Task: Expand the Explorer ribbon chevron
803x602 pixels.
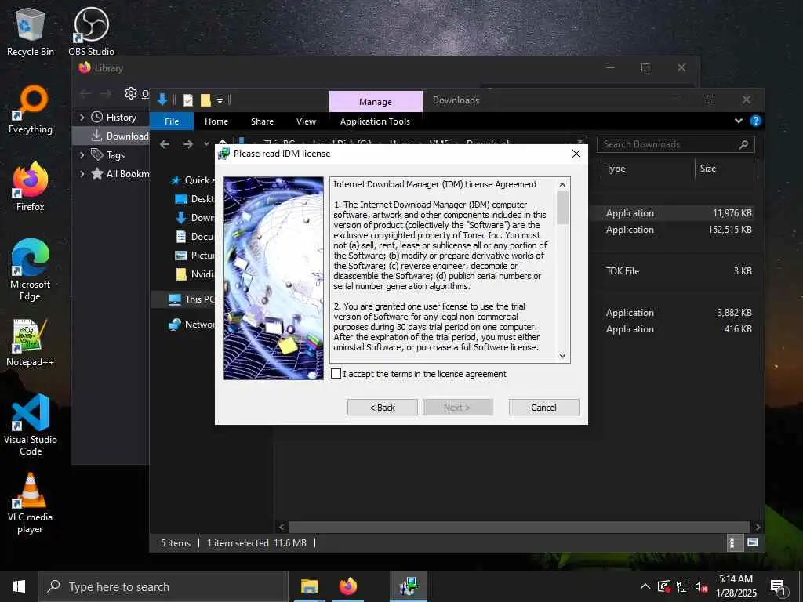Action: pyautogui.click(x=739, y=121)
